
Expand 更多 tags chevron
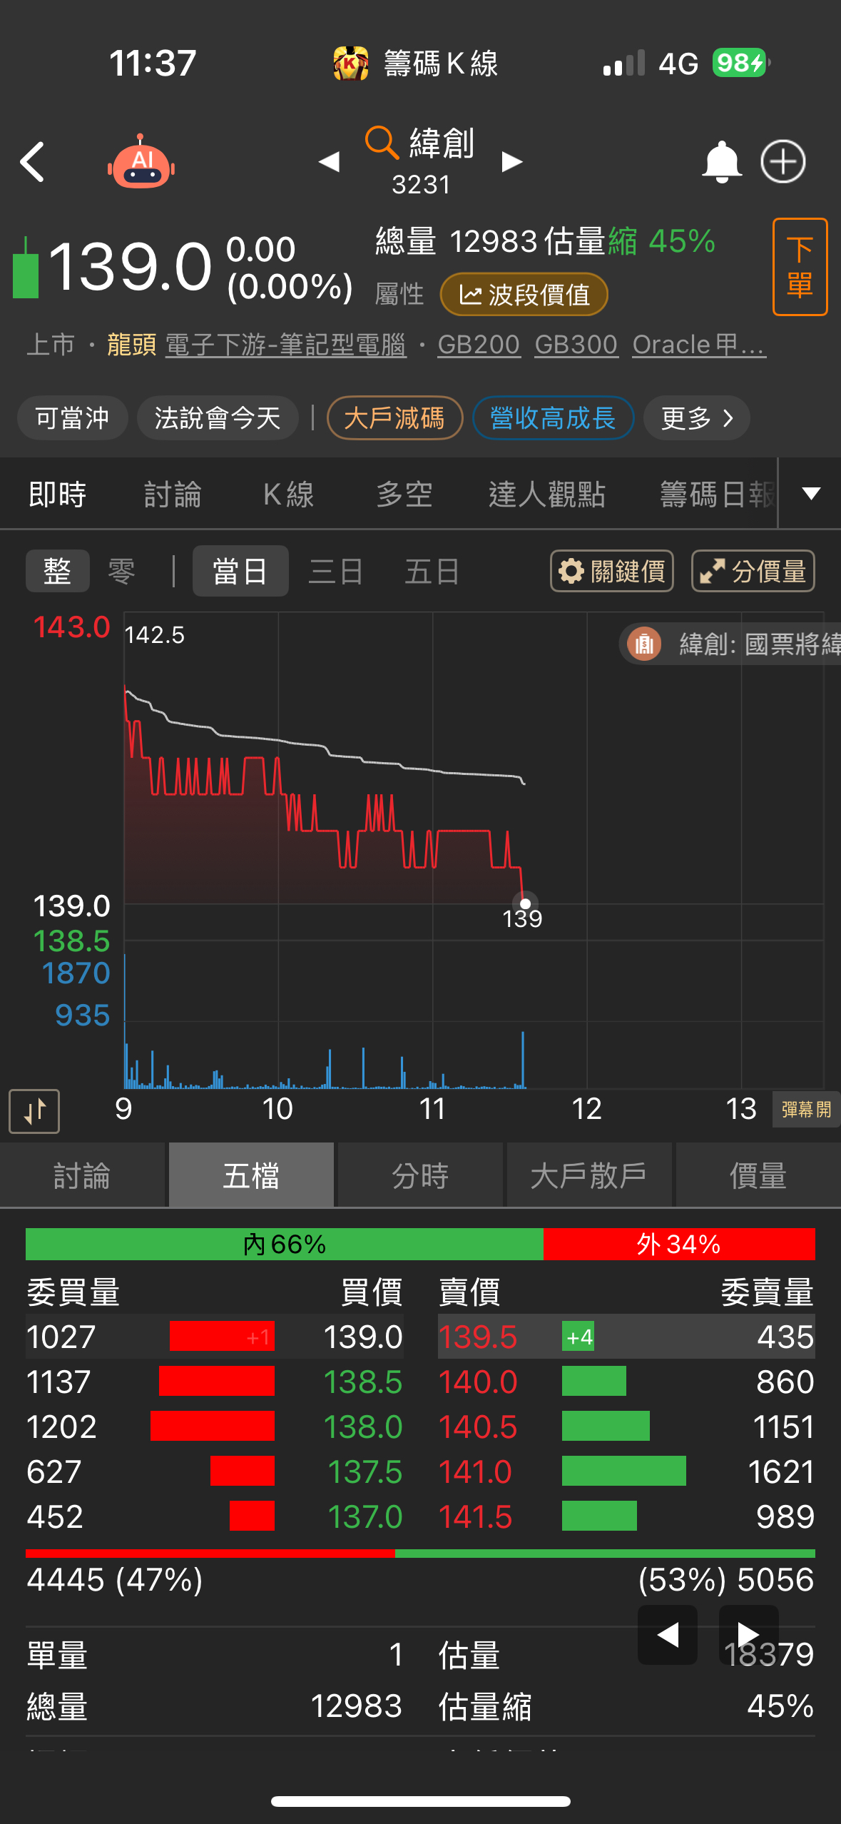[697, 418]
